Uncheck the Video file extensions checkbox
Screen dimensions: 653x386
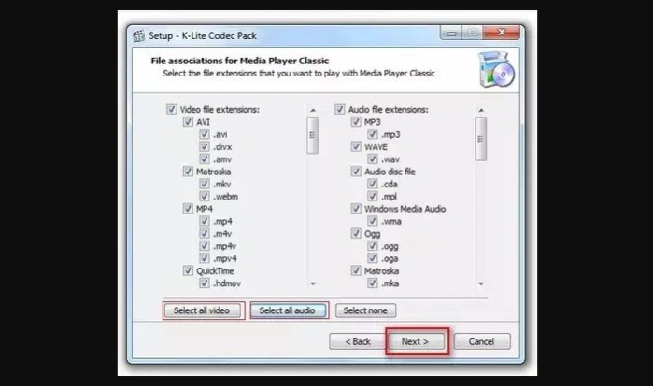(172, 109)
